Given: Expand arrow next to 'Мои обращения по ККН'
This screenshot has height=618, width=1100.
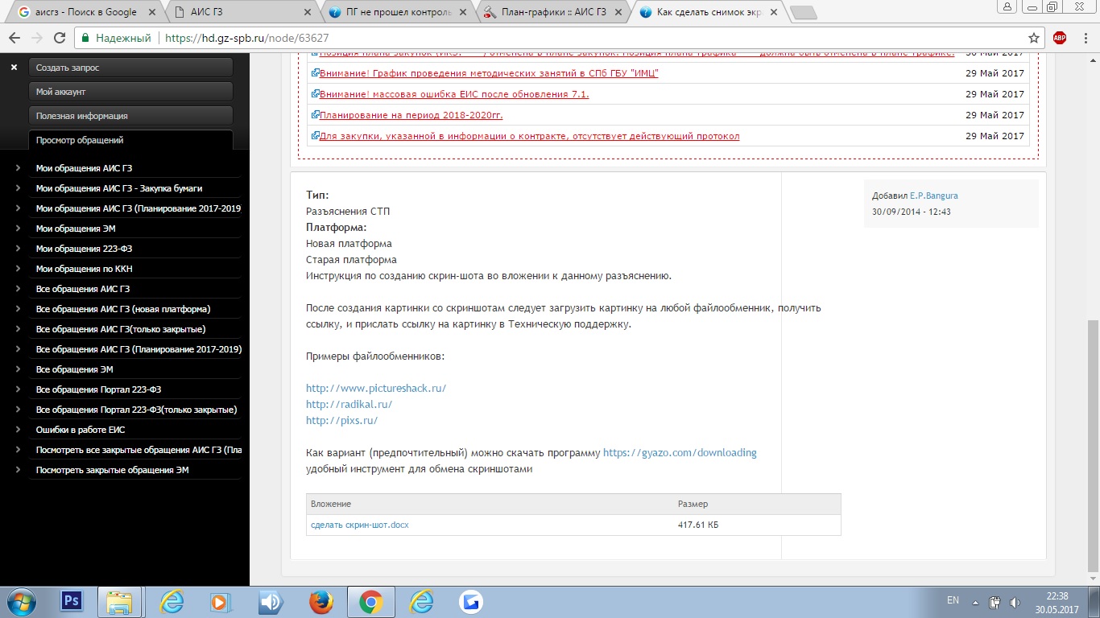Looking at the screenshot, I should tap(18, 269).
